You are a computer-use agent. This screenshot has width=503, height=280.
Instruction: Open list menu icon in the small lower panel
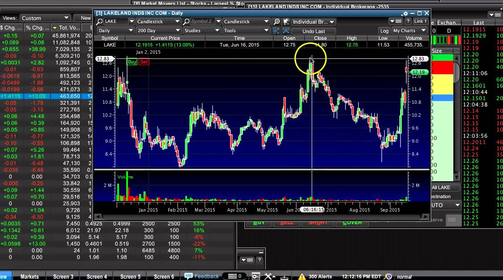[247, 260]
